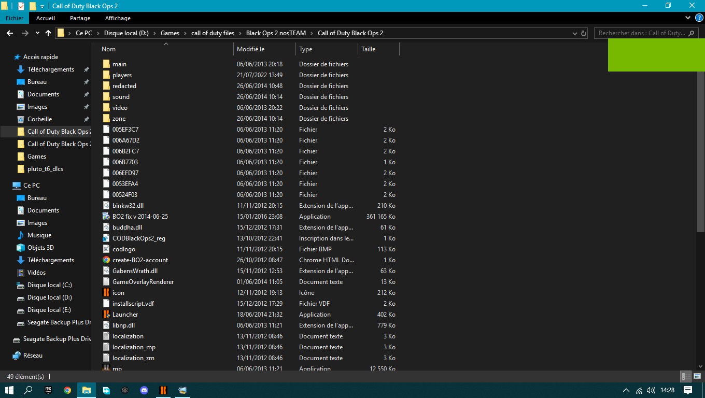Open breadcrumb chevron after call of duty files
Screen dimensions: 705x398
click(240, 33)
